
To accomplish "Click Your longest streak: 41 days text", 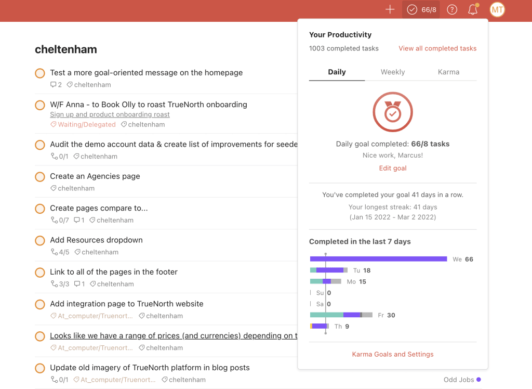I will click(393, 207).
